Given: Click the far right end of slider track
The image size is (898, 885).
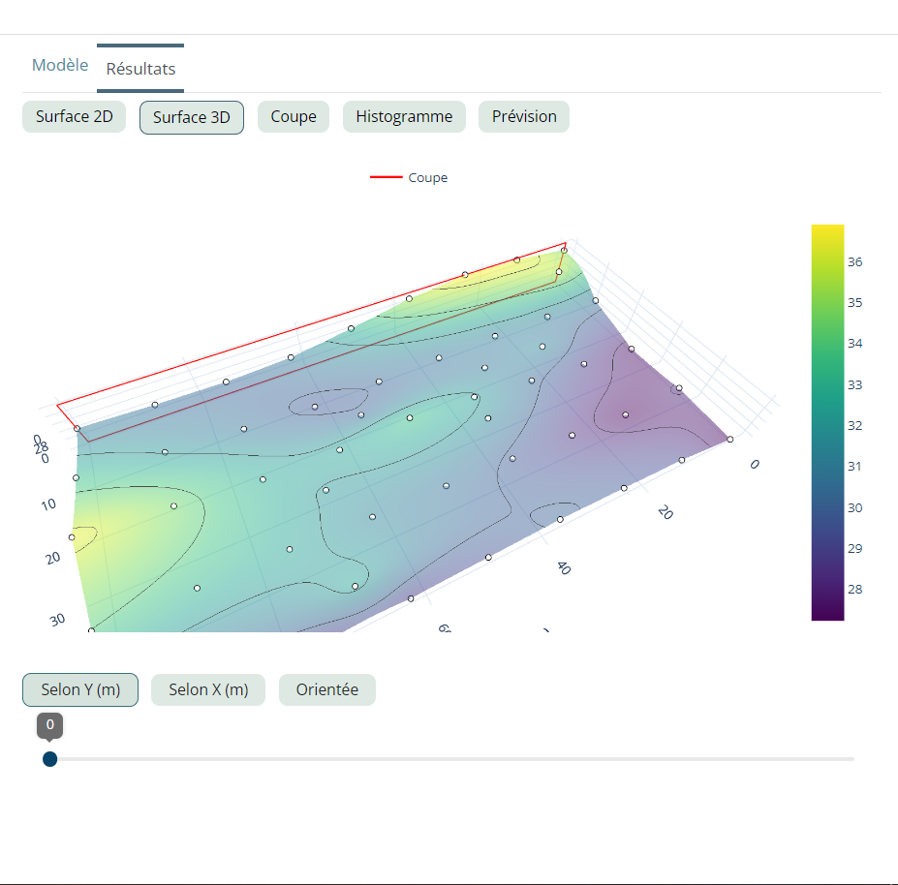Looking at the screenshot, I should point(852,759).
